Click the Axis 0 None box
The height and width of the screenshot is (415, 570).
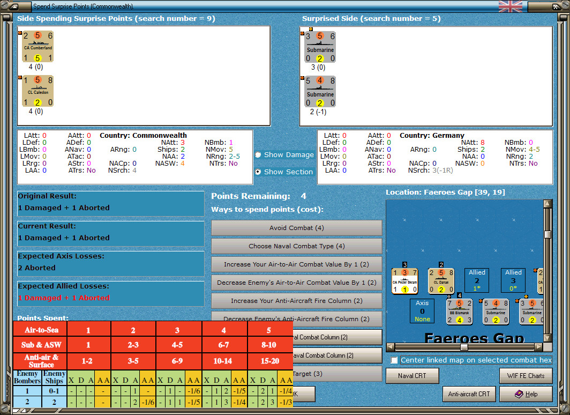tap(422, 311)
